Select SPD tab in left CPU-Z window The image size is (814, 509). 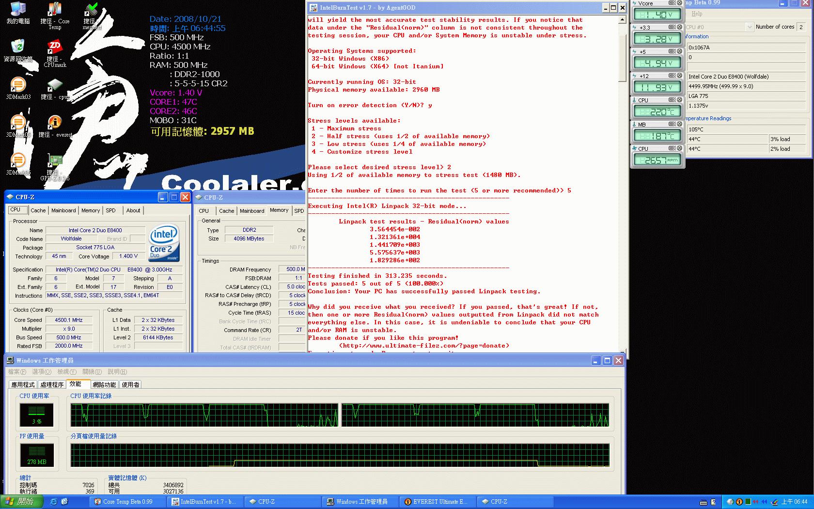pyautogui.click(x=111, y=210)
